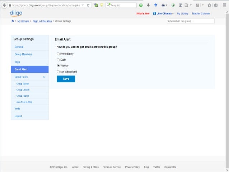Image resolution: width=229 pixels, height=172 pixels.
Task: Select the Daily radio option
Action: pos(58,60)
